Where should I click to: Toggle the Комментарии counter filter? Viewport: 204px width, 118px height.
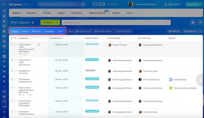103,31
